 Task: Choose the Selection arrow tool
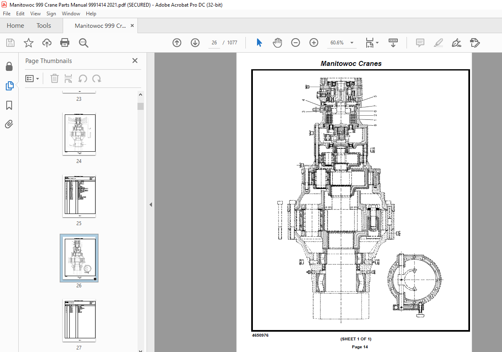(x=260, y=43)
